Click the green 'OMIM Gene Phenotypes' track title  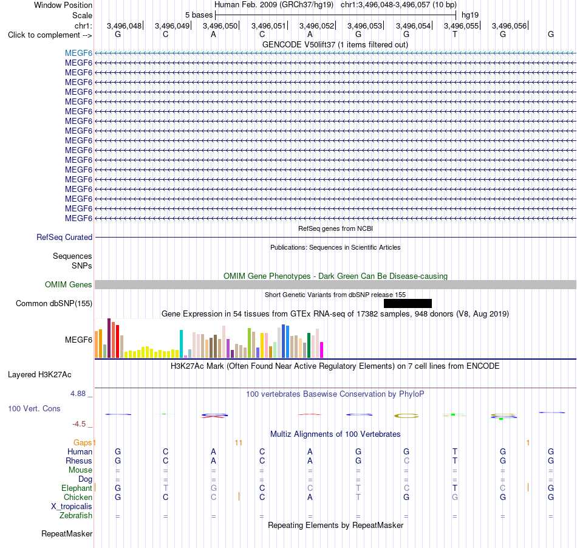click(335, 276)
